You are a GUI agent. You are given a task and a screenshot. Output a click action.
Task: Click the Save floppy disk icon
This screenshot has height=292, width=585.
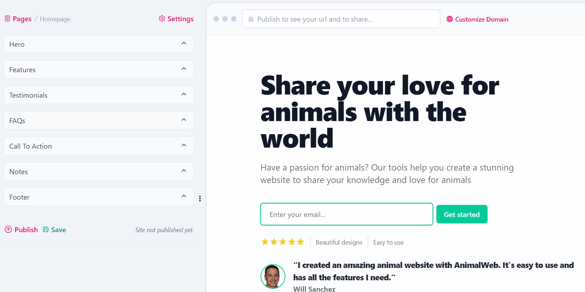pyautogui.click(x=46, y=230)
